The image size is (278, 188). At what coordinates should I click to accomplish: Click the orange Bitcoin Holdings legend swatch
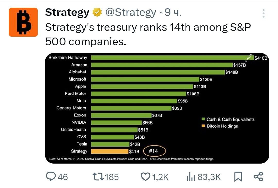pyautogui.click(x=203, y=126)
